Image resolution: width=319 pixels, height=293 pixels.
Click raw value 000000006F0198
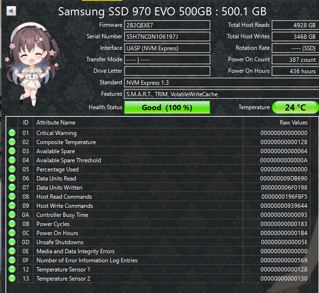click(284, 188)
